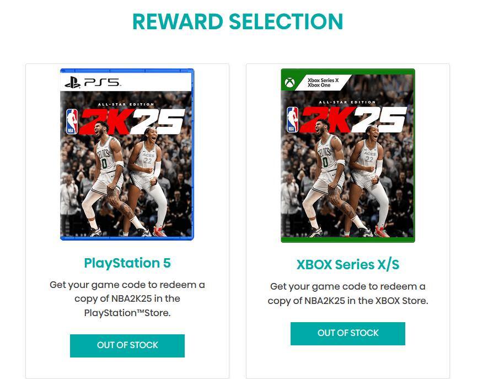This screenshot has width=499, height=379.
Task: Click the All-Star Edition text on the Xbox cover
Action: pyautogui.click(x=347, y=102)
